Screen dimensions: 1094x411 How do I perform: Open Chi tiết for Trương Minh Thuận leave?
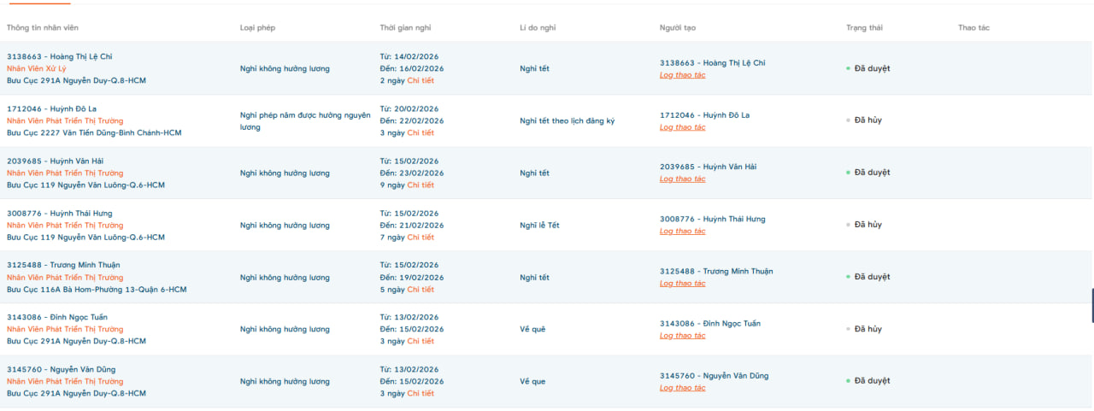point(421,290)
